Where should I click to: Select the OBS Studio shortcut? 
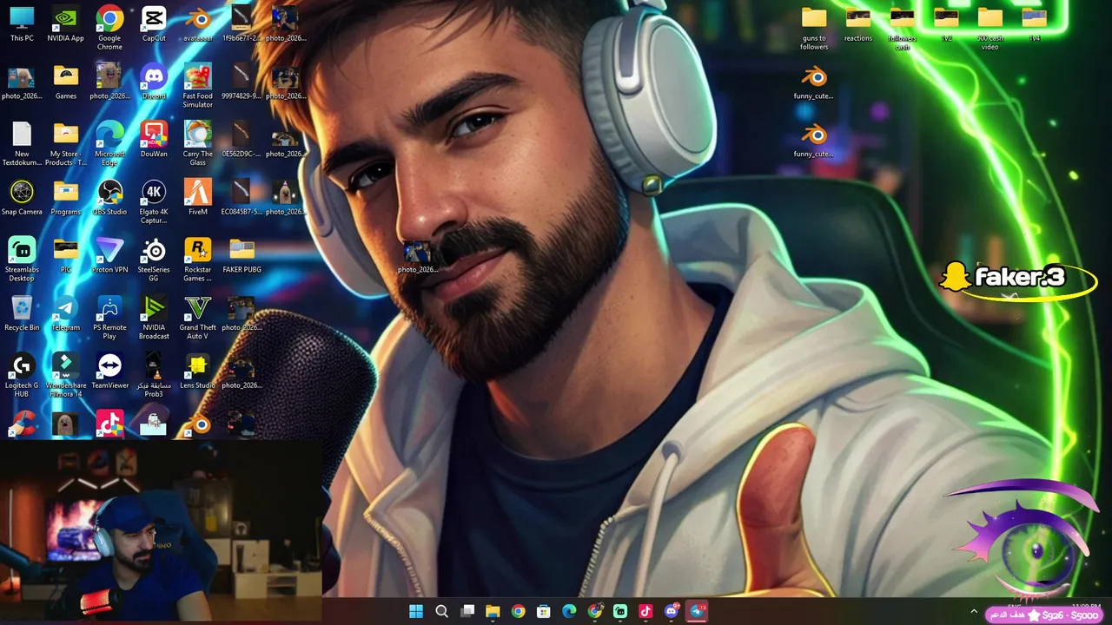pos(109,198)
